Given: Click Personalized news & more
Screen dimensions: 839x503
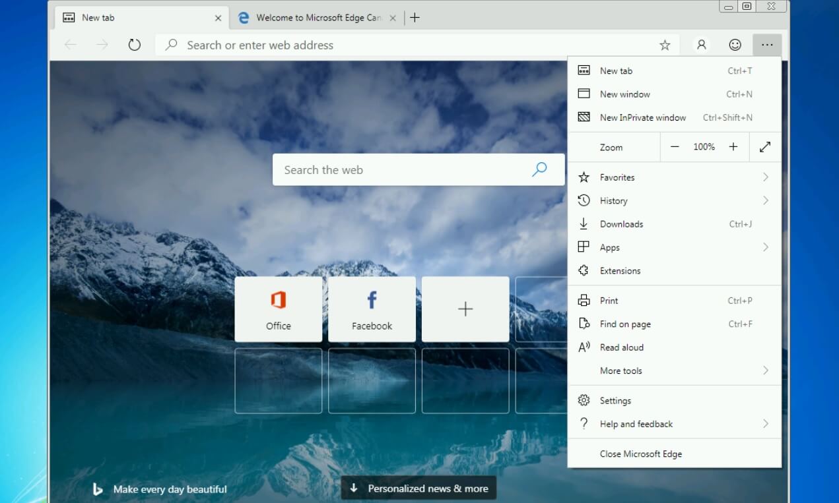Looking at the screenshot, I should coord(418,488).
